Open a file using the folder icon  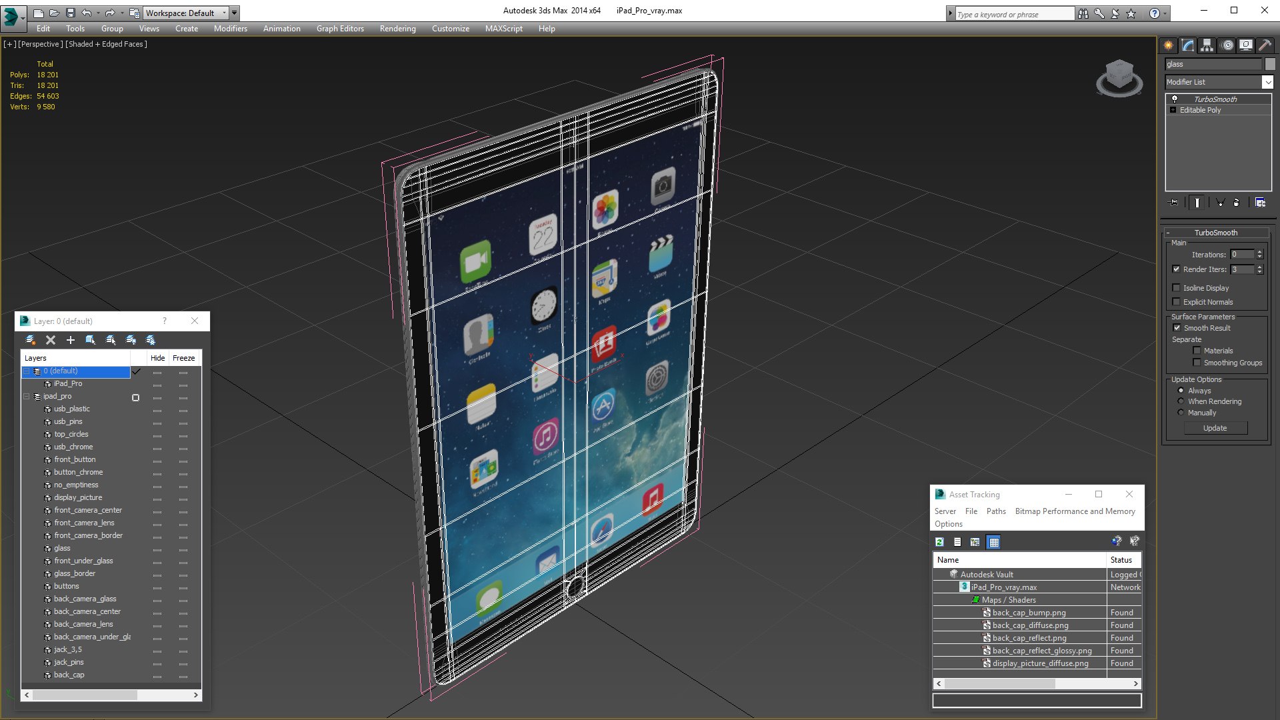[54, 13]
